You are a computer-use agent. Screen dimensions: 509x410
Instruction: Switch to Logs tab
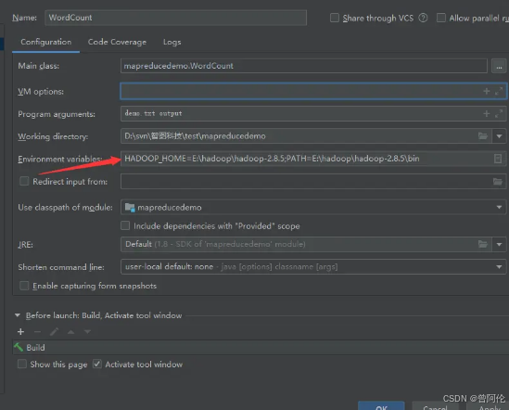tap(172, 42)
